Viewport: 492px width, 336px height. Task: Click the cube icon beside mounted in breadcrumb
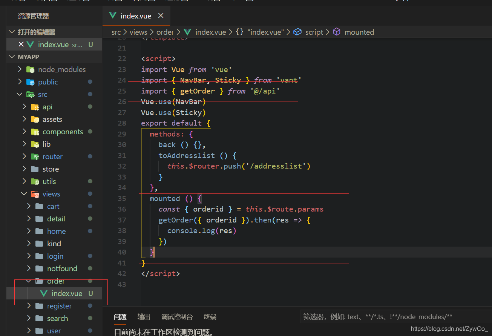[337, 32]
